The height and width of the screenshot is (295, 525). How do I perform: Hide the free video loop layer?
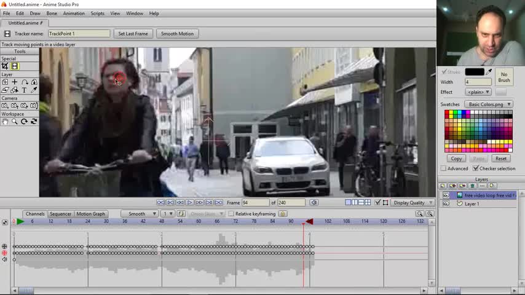pyautogui.click(x=446, y=195)
